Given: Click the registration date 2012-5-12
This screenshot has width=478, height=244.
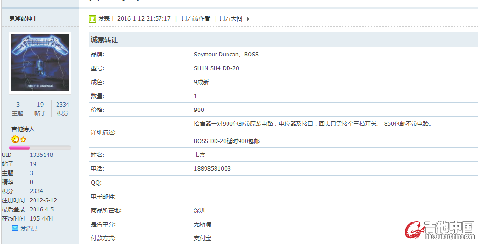Looking at the screenshot, I should tap(43, 200).
